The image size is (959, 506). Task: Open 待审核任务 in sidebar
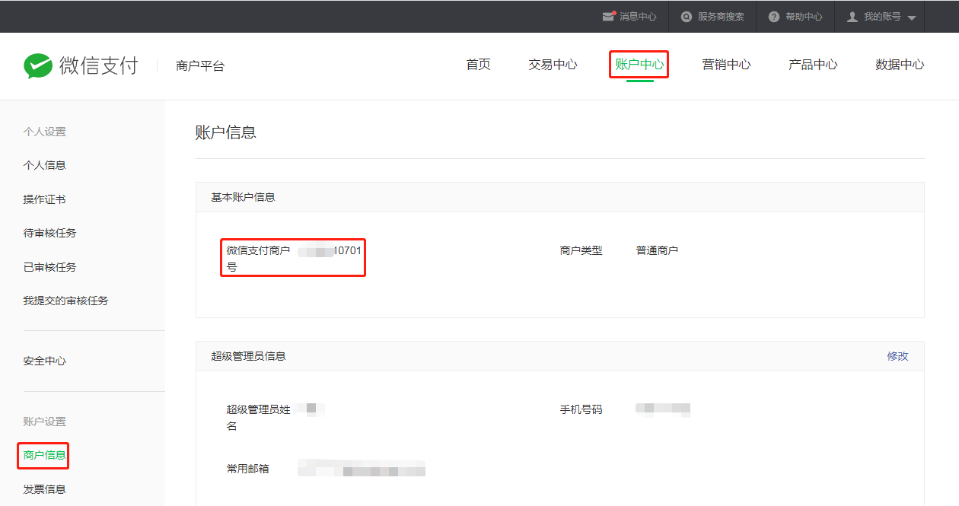click(49, 233)
